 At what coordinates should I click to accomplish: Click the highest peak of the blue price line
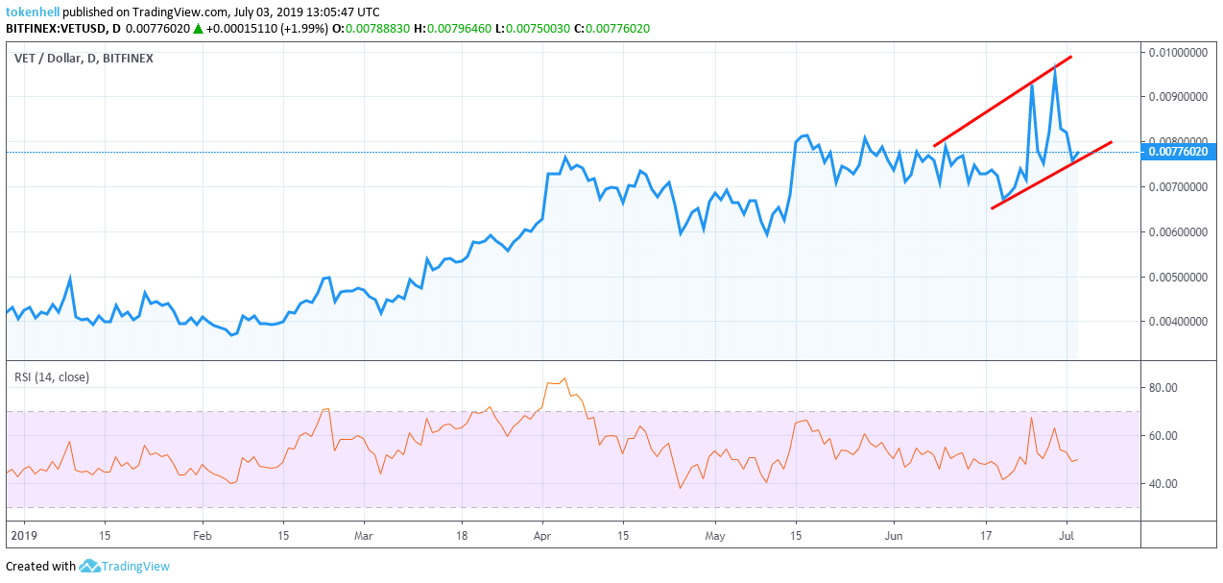click(x=1055, y=66)
